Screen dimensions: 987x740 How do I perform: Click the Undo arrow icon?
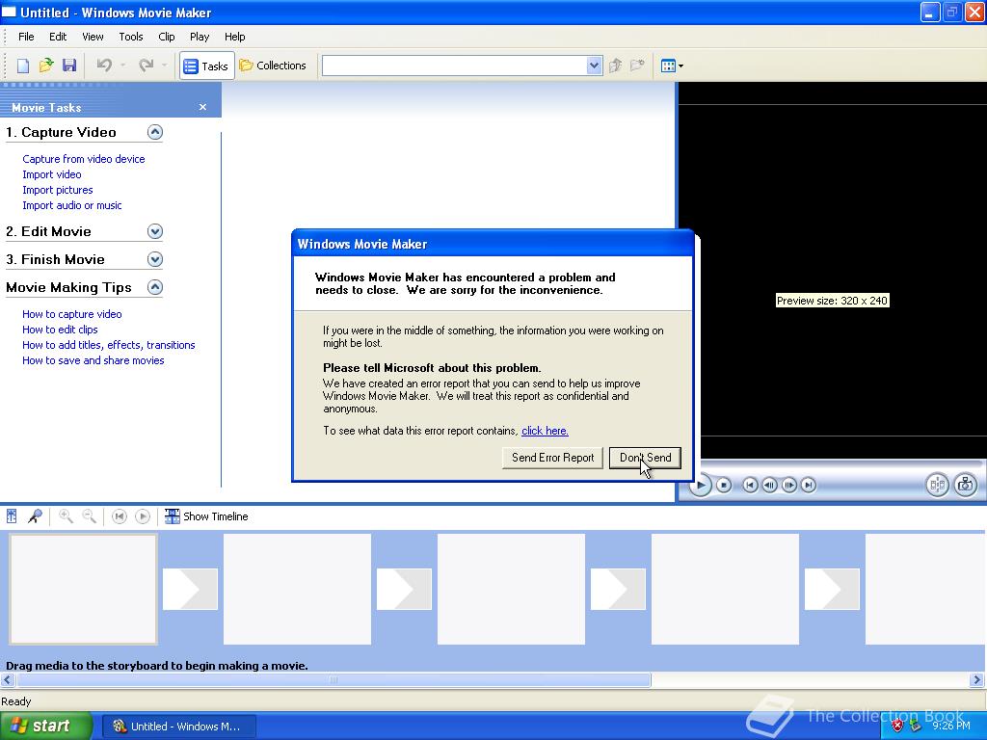coord(104,66)
